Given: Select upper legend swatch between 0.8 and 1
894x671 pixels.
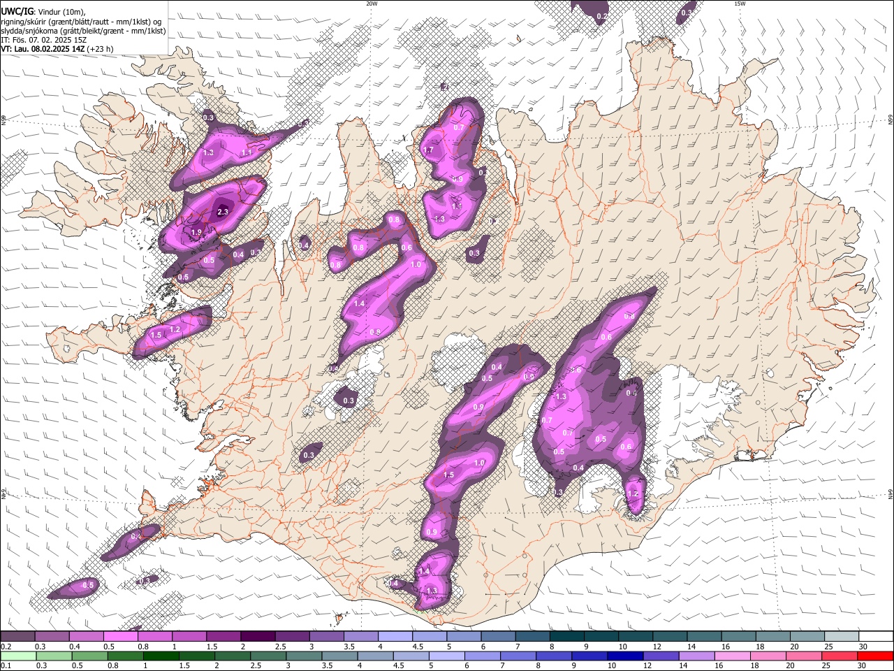Looking at the screenshot, I should point(154,636).
